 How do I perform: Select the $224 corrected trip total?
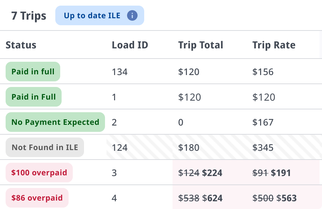[x=212, y=173]
